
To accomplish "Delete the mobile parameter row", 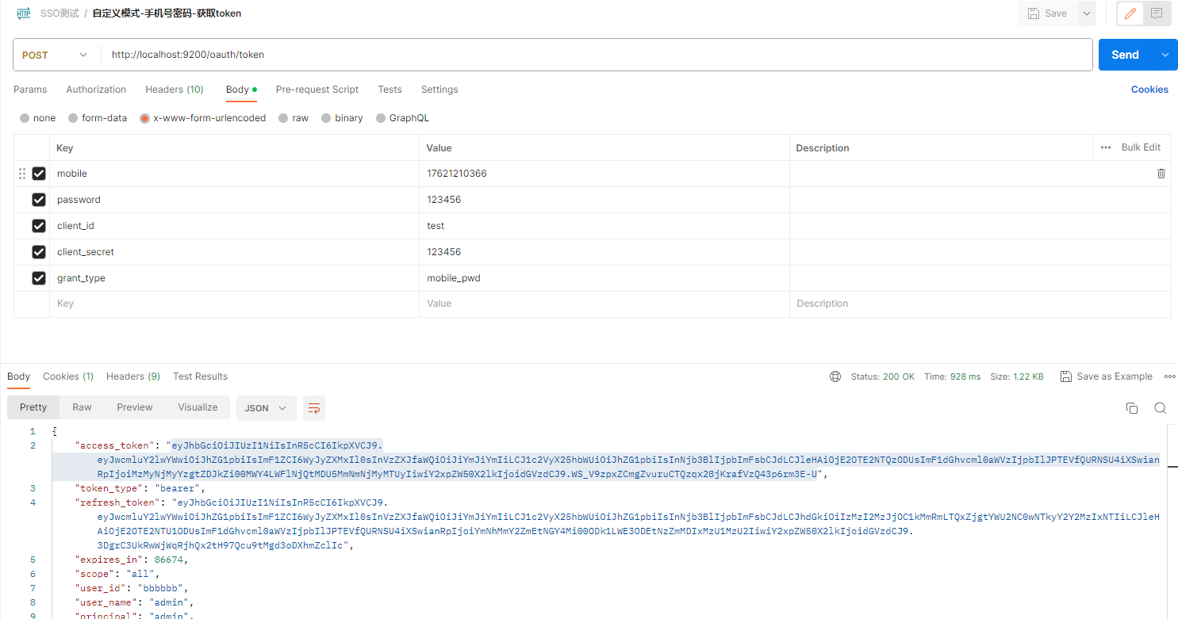I will 1161,173.
